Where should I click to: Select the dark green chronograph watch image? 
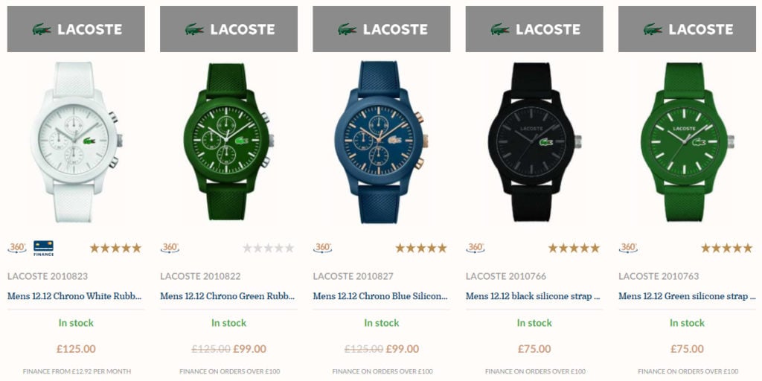(228, 141)
